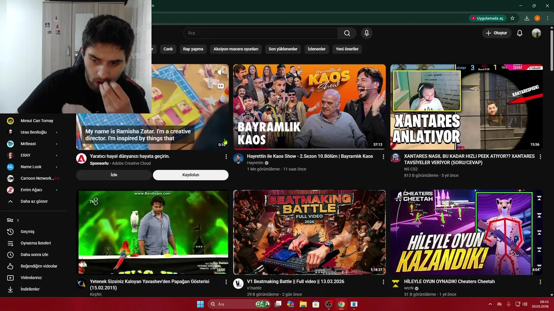
Task: Open options menu for Cheaters Cheetah video
Action: coord(540,282)
